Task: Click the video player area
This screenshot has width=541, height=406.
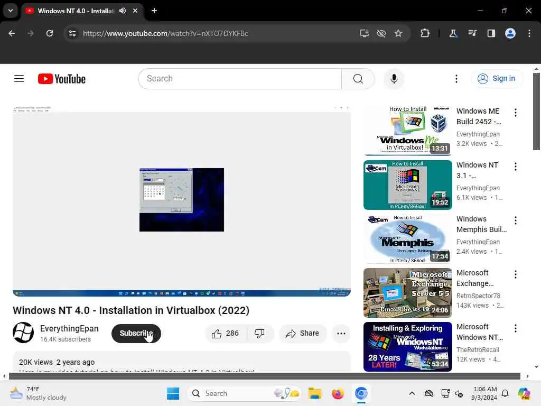Action: coord(182,201)
